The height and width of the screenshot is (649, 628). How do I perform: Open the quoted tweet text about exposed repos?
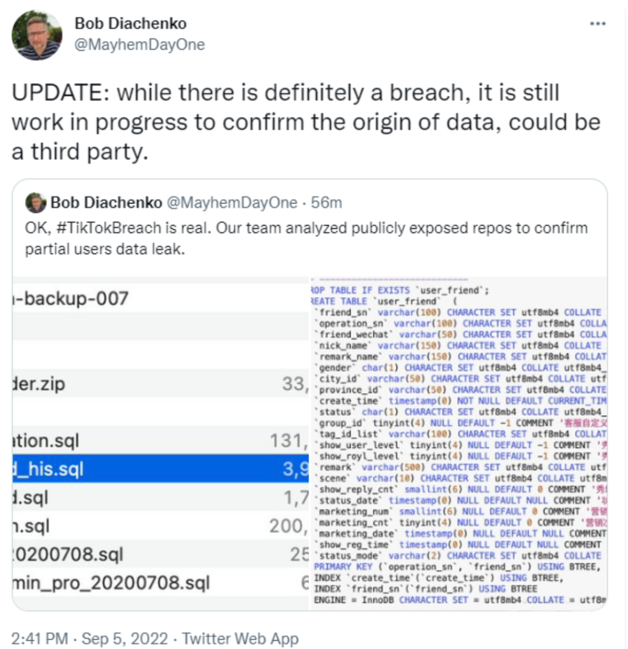(306, 238)
